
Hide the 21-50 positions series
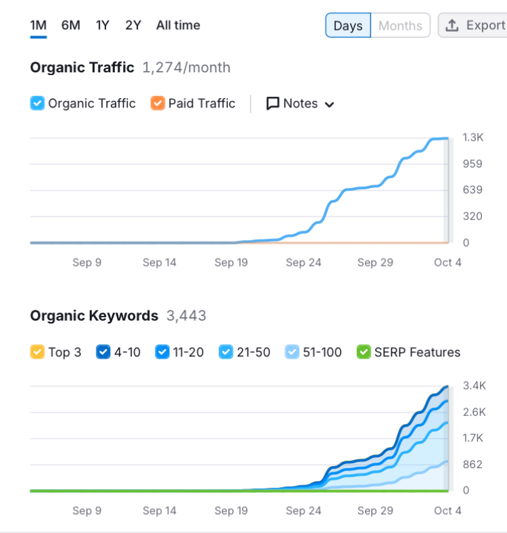click(226, 352)
